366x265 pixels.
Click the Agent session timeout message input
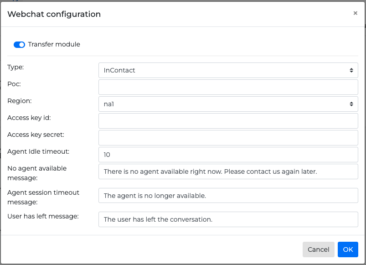click(228, 196)
